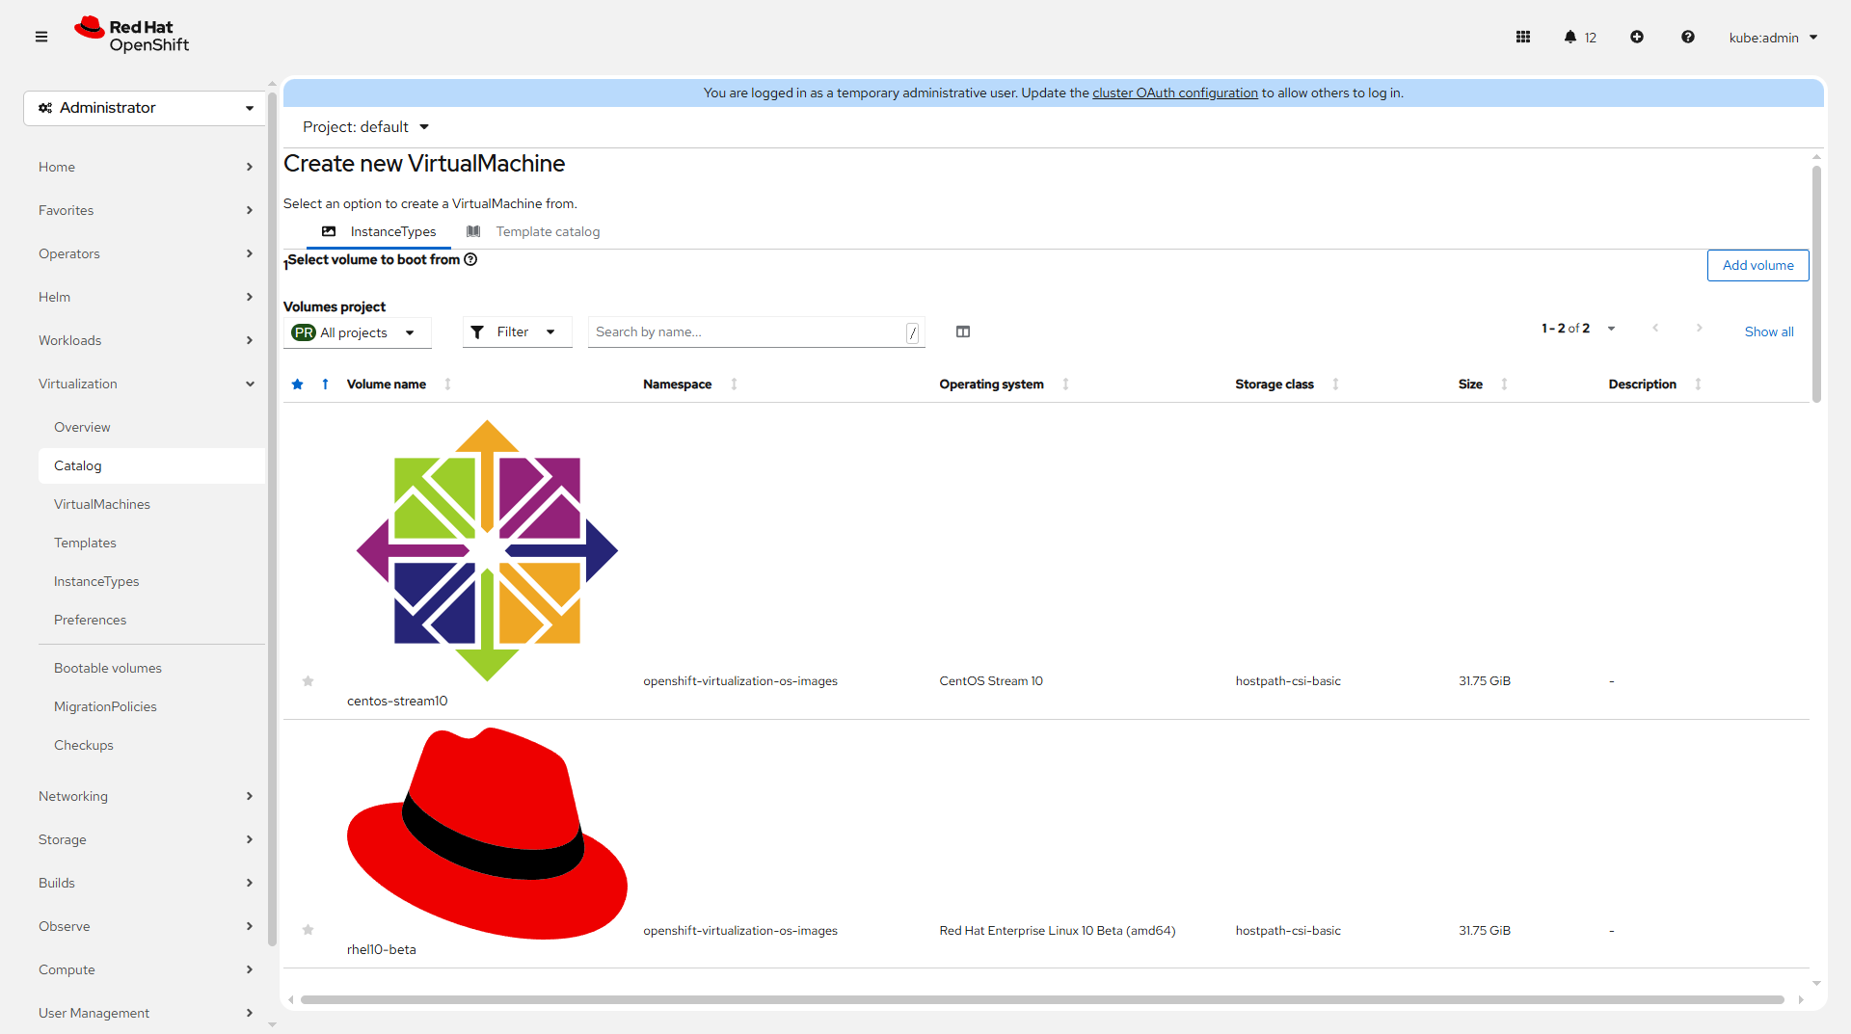Viewport: 1851px width, 1034px height.
Task: Click the horizontal scrollbar under the table
Action: [x=1042, y=1000]
